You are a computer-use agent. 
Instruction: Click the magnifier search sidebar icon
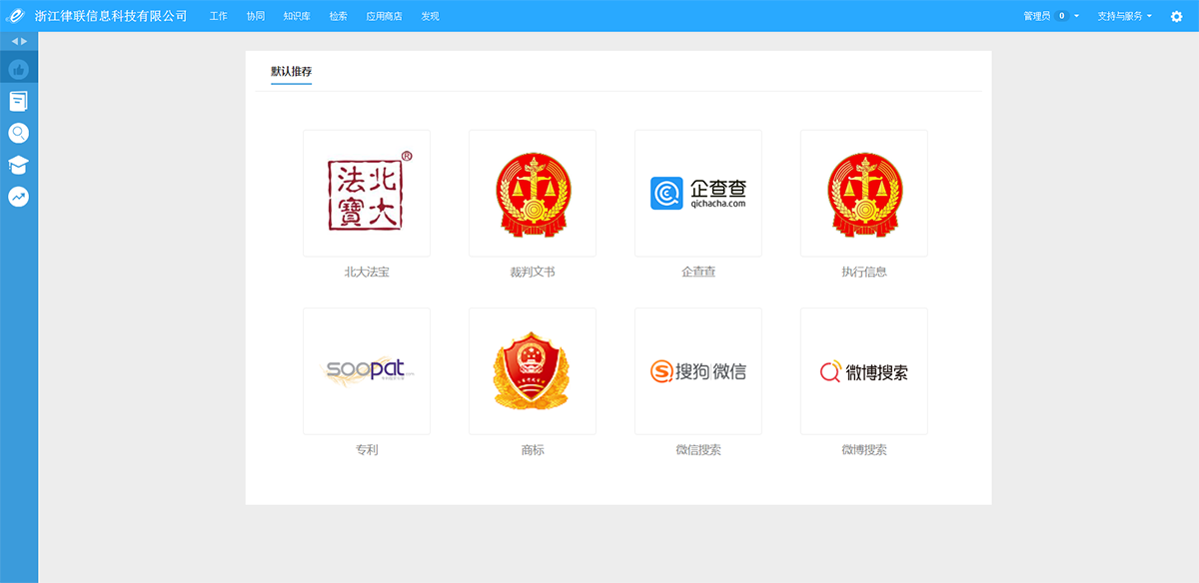tap(18, 133)
